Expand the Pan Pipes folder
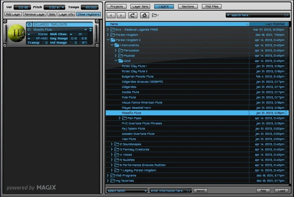This screenshot has width=294, height=197. [x=120, y=118]
